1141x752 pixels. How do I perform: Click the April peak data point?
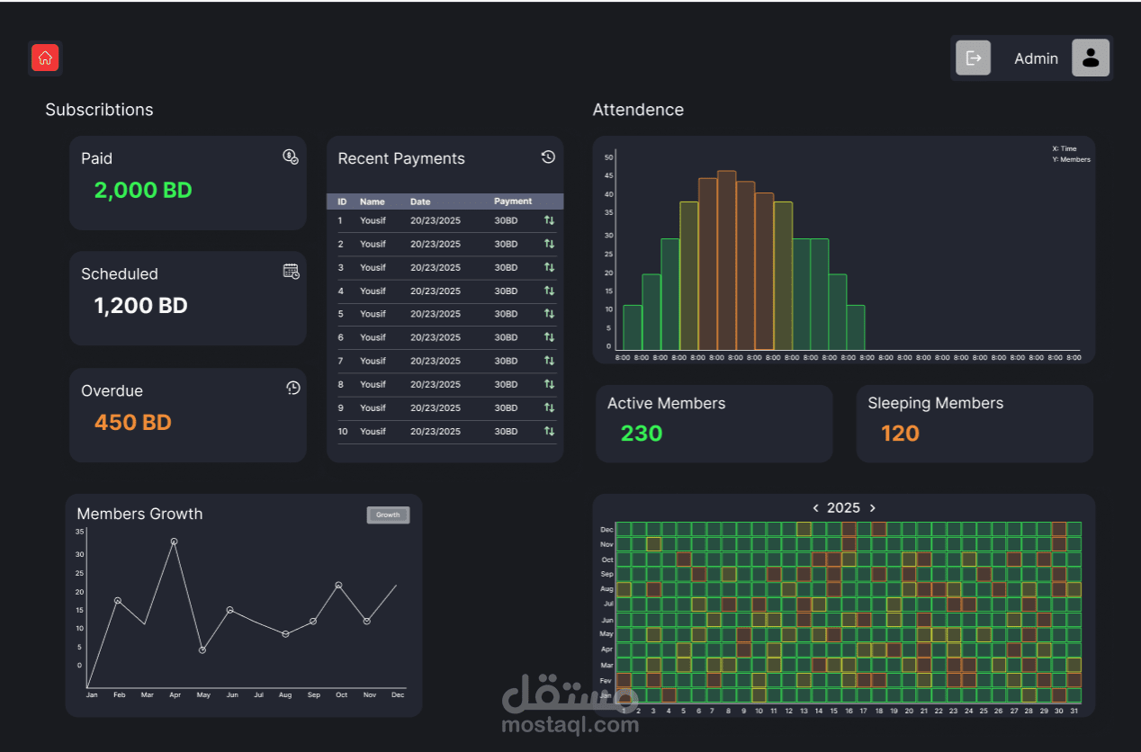[174, 542]
